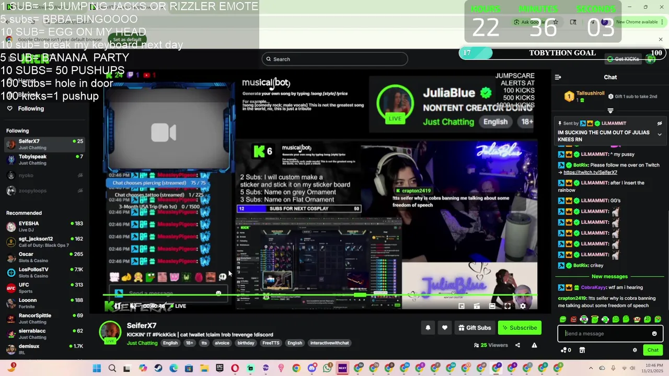Open the chat shop storefront icon
669x376 pixels.
coord(582,350)
